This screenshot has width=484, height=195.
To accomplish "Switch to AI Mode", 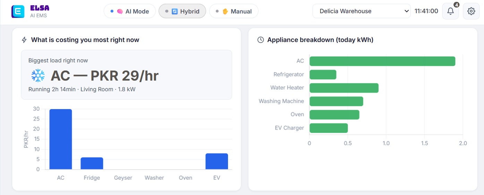I will click(x=129, y=11).
